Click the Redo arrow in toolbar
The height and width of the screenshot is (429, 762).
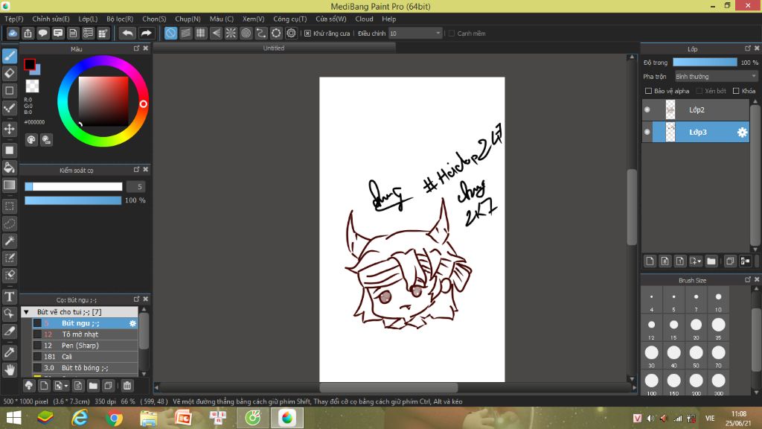tap(146, 33)
